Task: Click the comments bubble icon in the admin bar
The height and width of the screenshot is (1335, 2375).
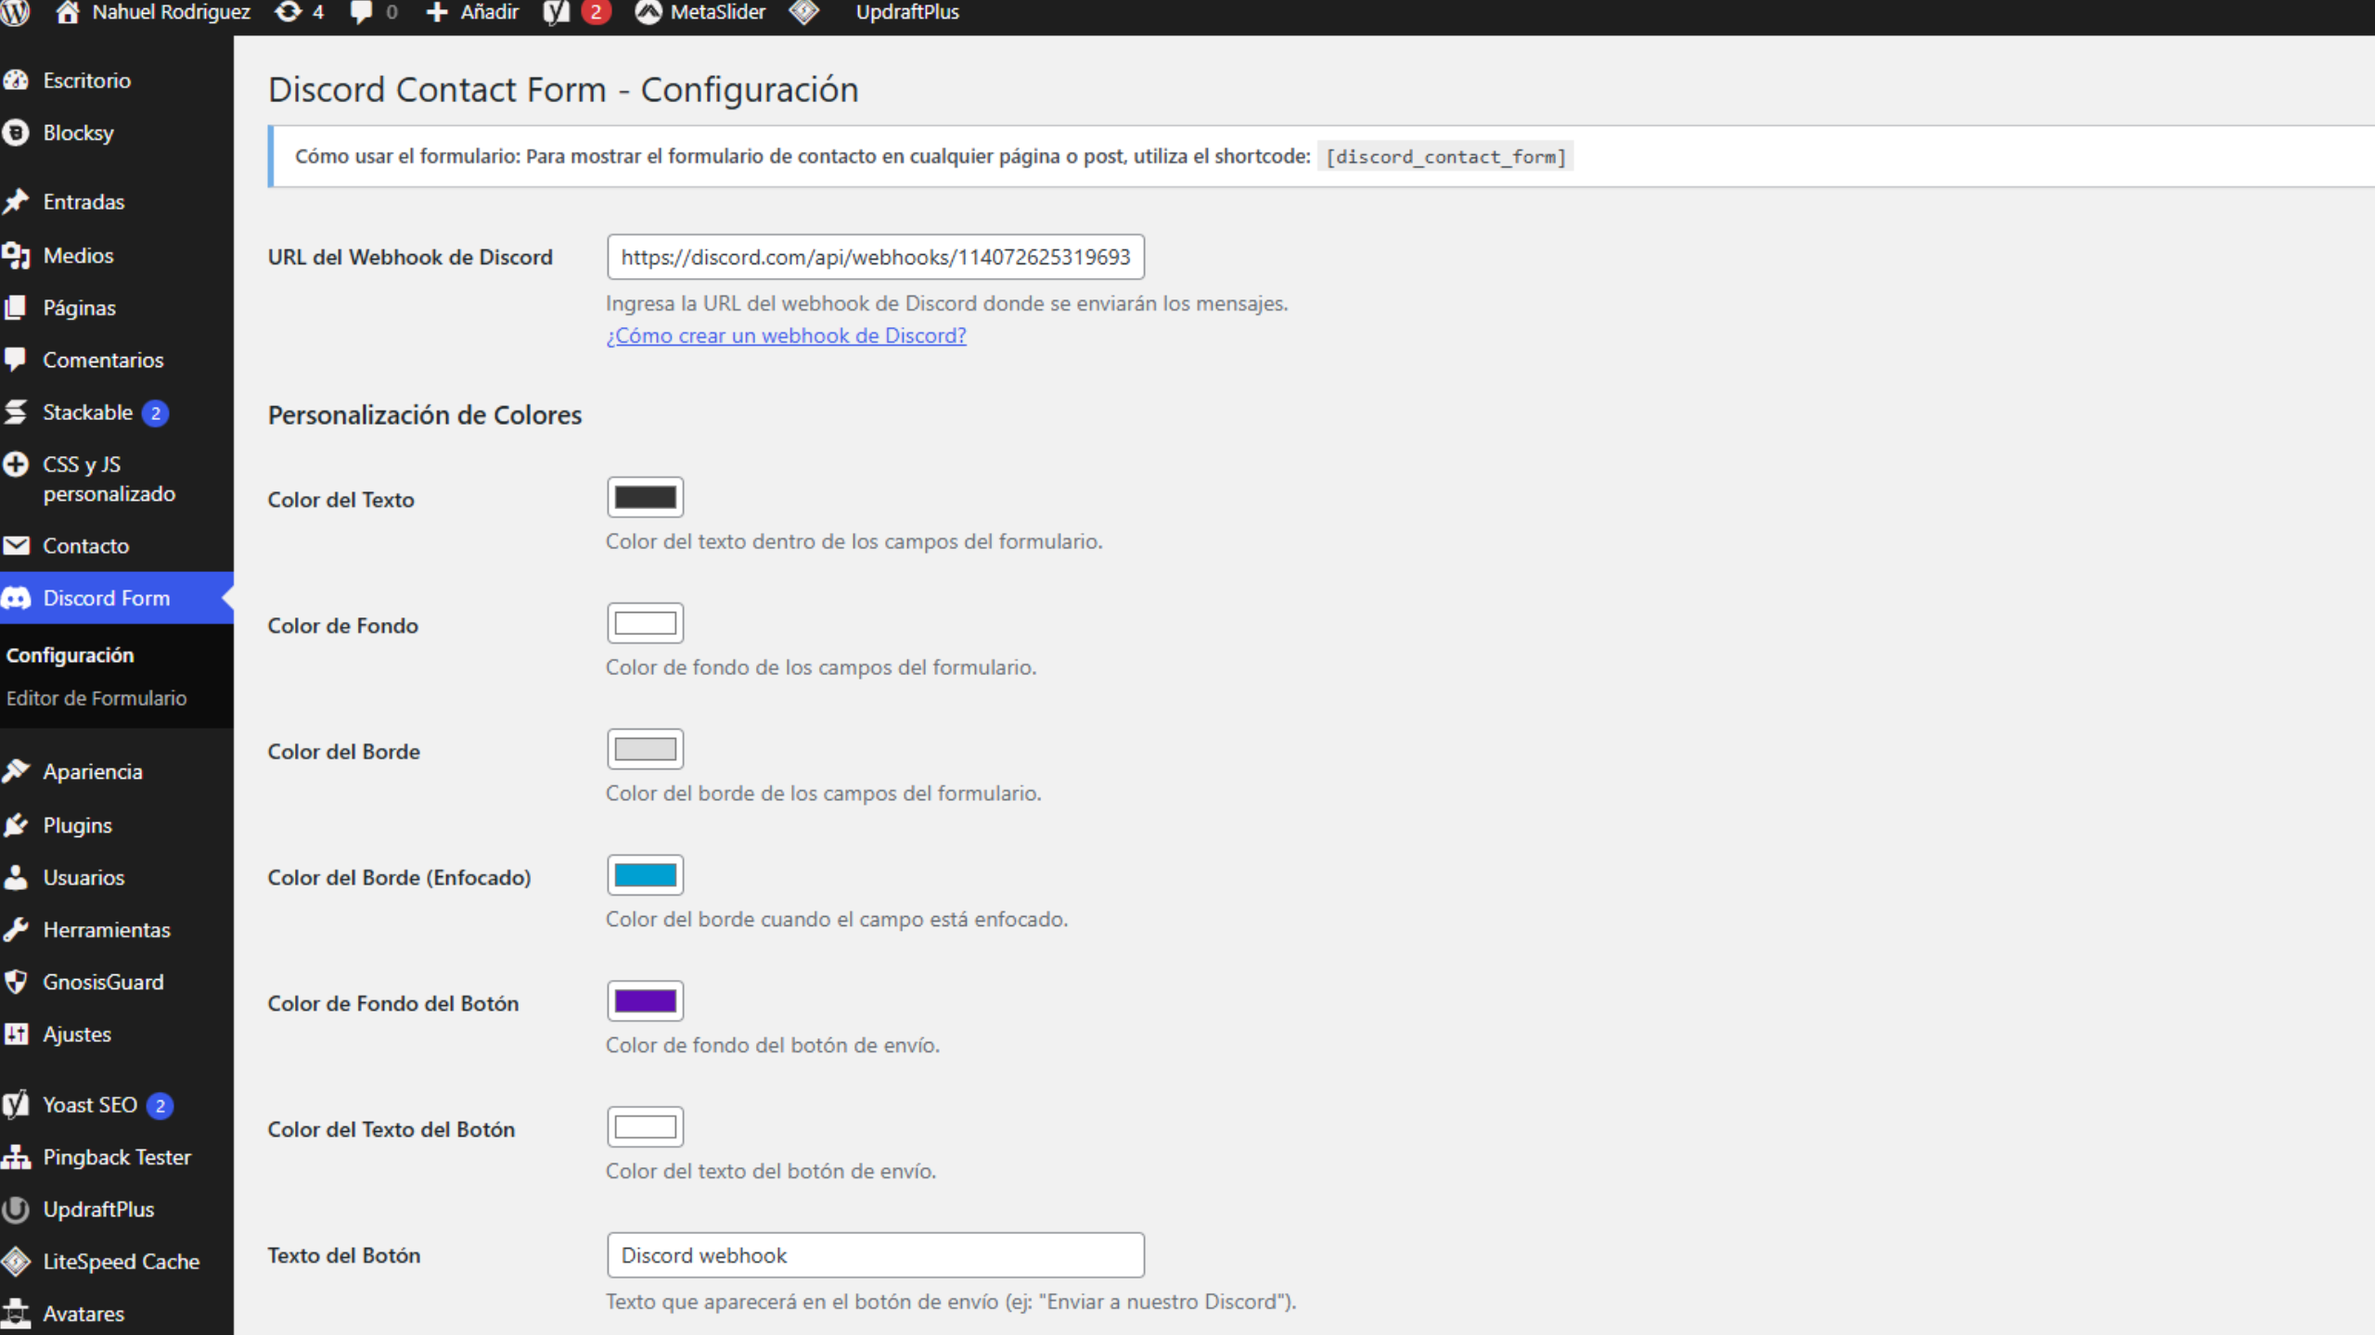Action: tap(361, 13)
